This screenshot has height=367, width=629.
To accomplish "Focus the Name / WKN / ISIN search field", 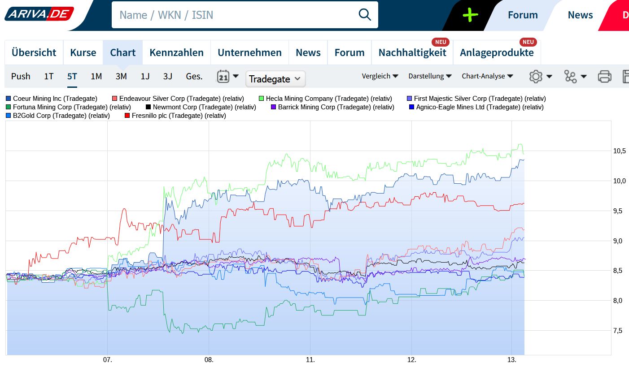I will pos(233,15).
